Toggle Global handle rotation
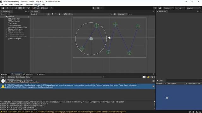Screen dimensions: 202x113 pyautogui.click(x=44, y=8)
